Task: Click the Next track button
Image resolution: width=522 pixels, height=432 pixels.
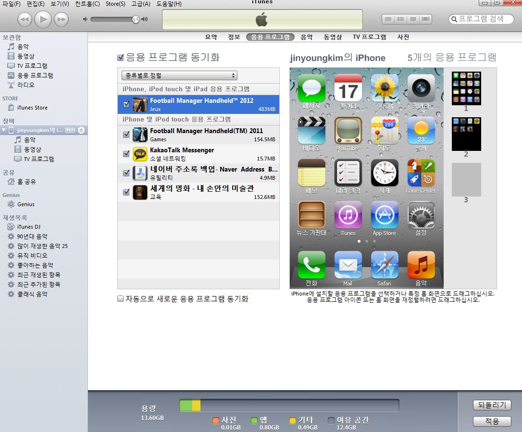Action: click(61, 19)
